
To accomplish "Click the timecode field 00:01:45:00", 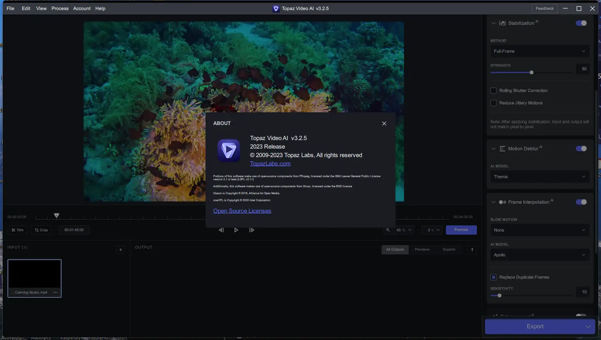I will point(74,230).
